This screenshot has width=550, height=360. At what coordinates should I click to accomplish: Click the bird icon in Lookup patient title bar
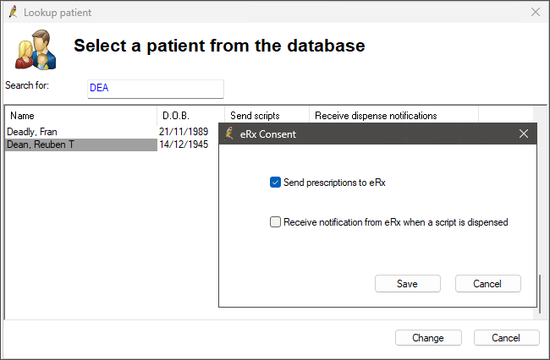coord(14,12)
